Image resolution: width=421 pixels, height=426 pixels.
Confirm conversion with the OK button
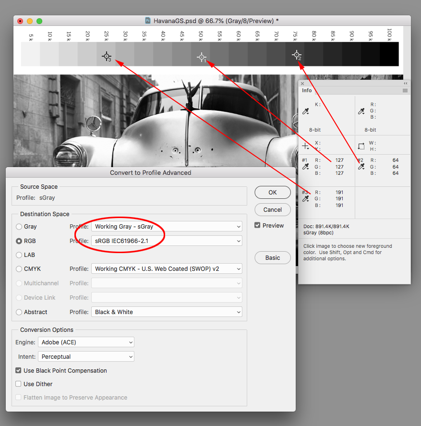click(272, 192)
